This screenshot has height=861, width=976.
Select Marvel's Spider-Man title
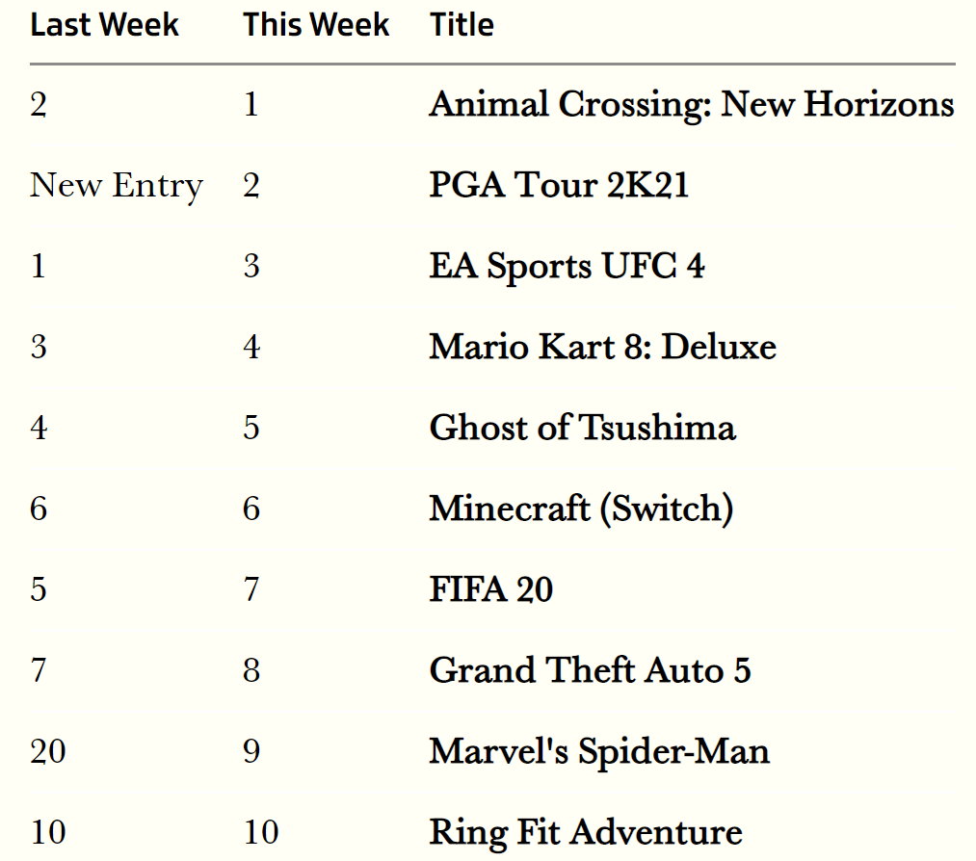pyautogui.click(x=599, y=751)
